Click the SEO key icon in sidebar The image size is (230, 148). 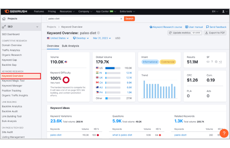[4, 27]
